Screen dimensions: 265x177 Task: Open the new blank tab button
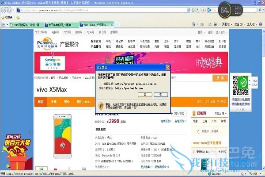pos(117,25)
